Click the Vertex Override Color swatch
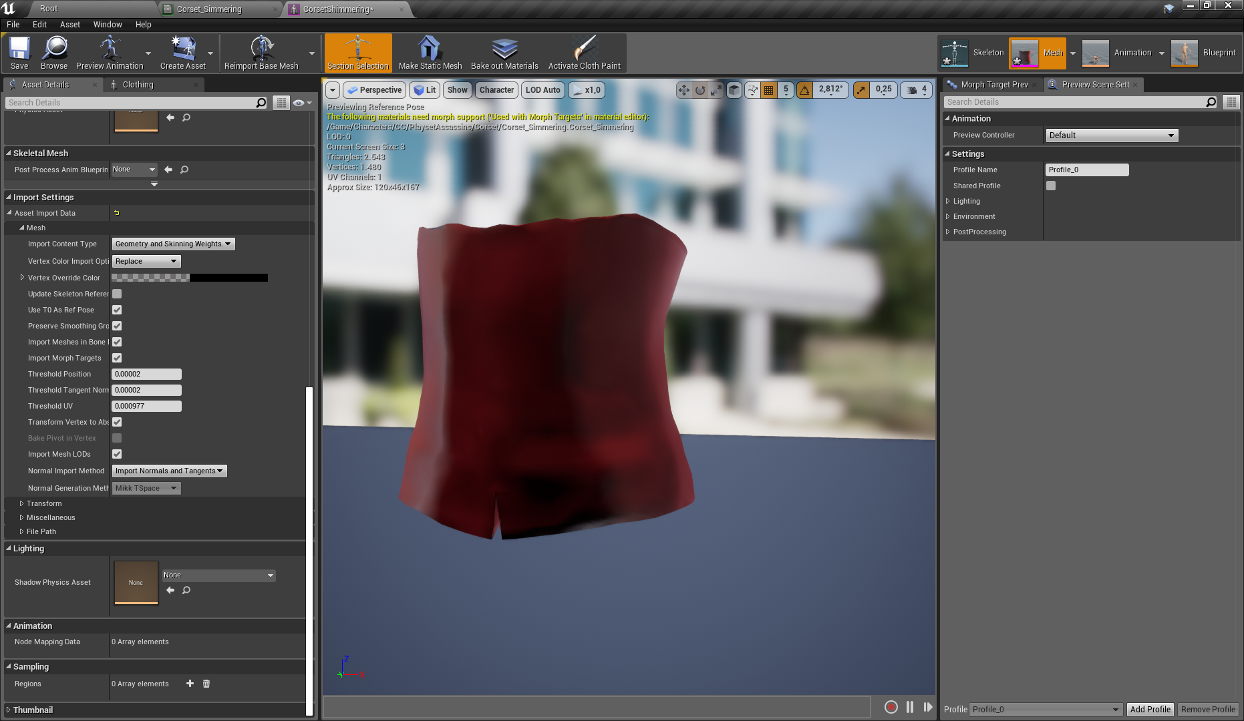The image size is (1244, 721). tap(190, 278)
